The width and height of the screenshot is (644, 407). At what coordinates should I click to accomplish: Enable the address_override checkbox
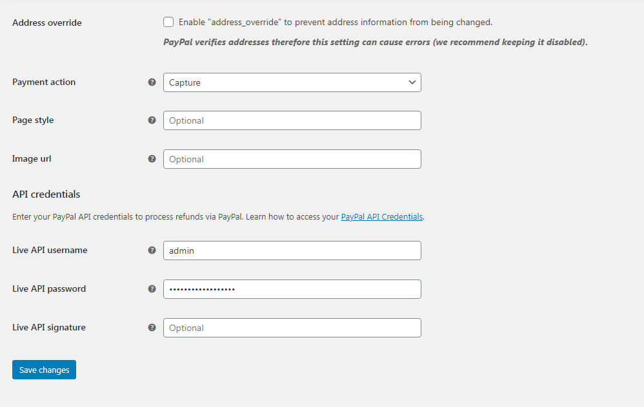pos(168,22)
